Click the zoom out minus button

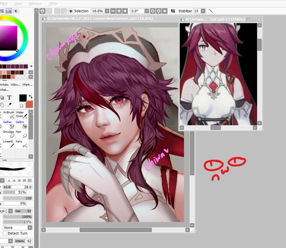tap(113, 11)
